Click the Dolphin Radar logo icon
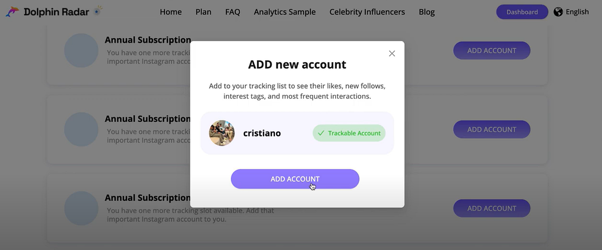Viewport: 602px width, 250px height. (x=13, y=12)
